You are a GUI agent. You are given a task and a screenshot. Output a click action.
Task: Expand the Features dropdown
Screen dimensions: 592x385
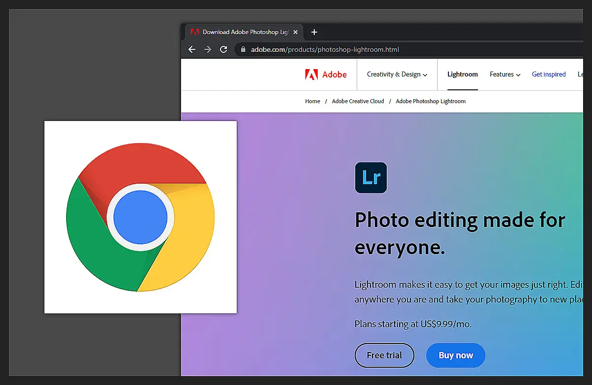[505, 75]
